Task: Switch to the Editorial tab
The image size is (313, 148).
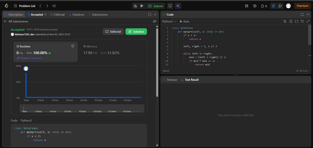Action: pos(57,15)
